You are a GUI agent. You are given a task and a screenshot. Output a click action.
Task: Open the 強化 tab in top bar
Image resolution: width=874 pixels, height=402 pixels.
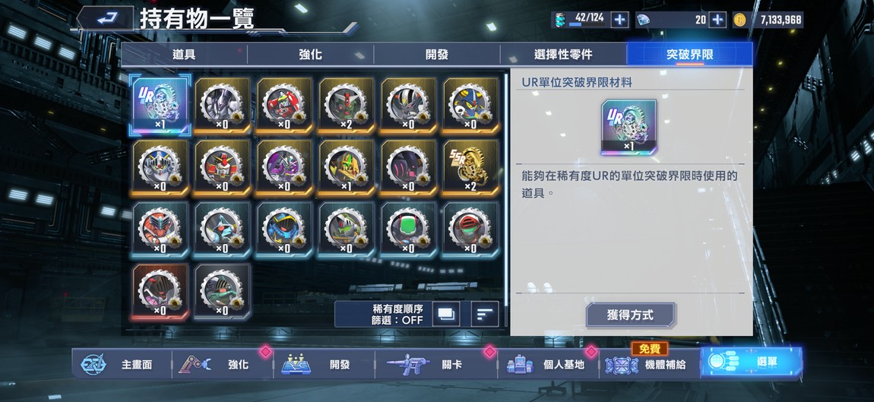310,55
